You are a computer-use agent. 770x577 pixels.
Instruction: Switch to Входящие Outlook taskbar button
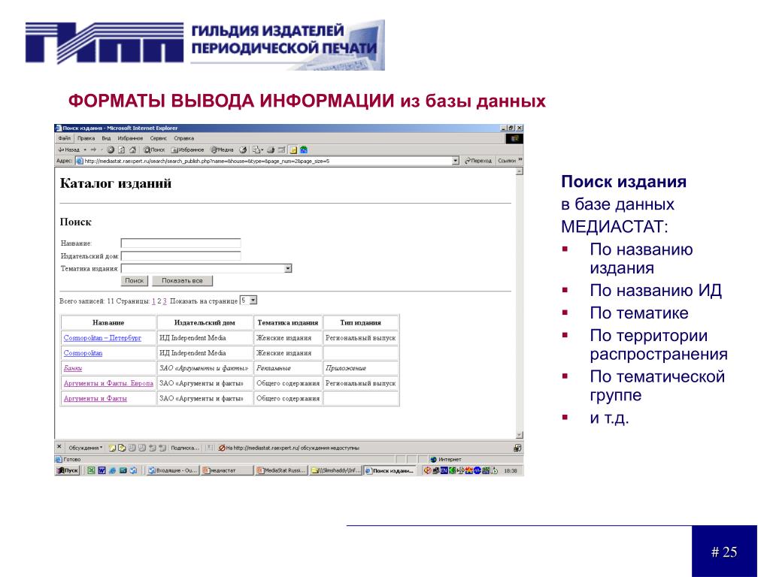pos(172,470)
